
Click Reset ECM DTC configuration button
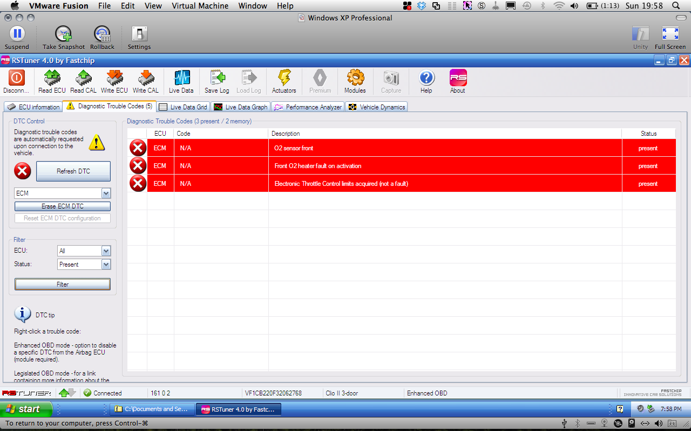coord(63,218)
